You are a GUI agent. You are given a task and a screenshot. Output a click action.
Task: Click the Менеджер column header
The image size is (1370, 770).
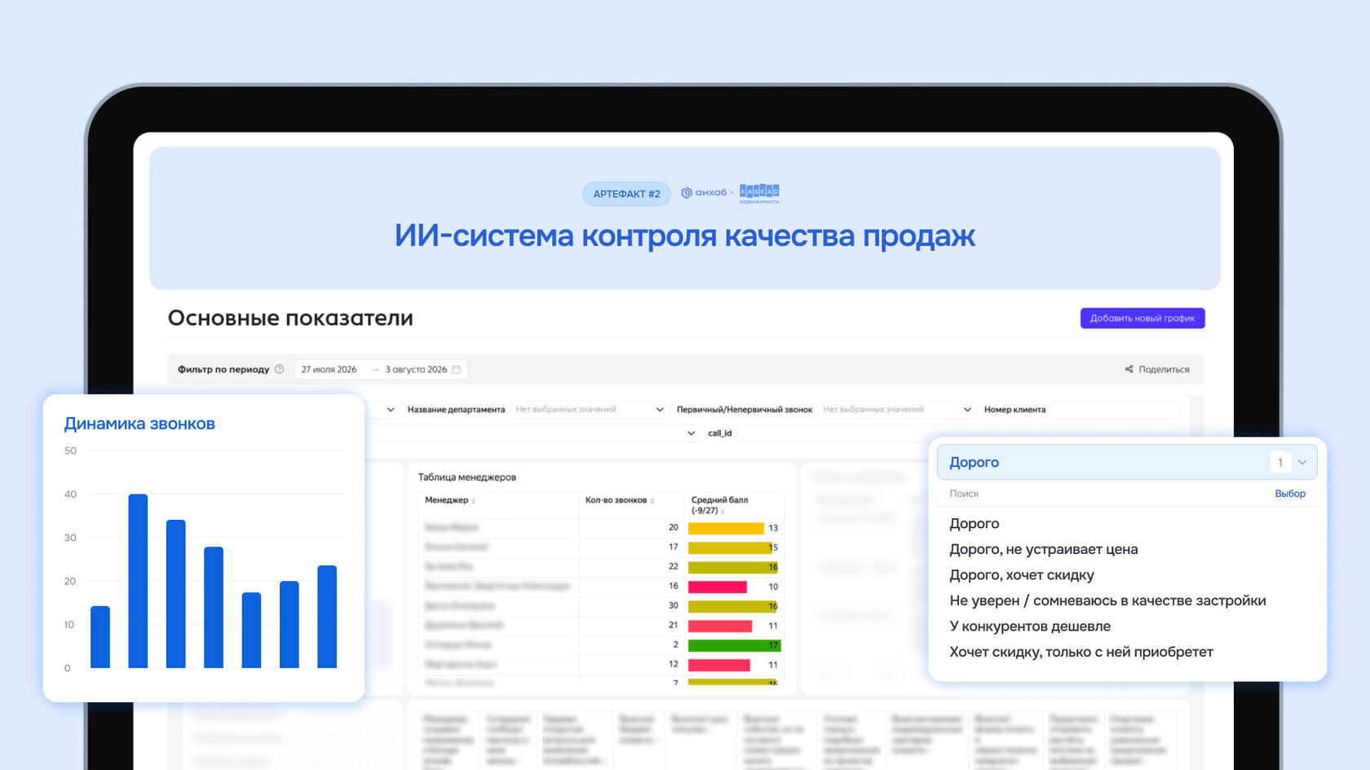[447, 500]
